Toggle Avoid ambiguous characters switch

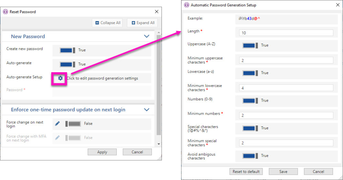point(250,156)
